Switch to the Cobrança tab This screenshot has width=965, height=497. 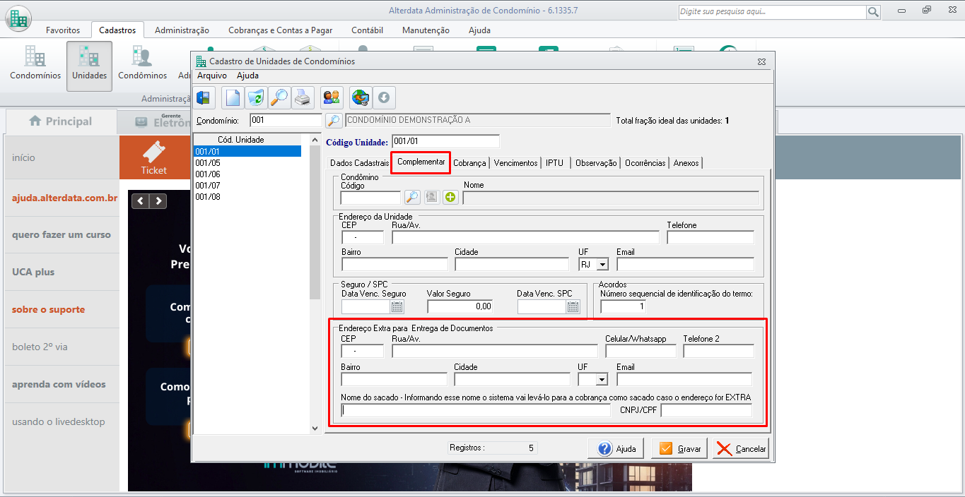point(469,163)
